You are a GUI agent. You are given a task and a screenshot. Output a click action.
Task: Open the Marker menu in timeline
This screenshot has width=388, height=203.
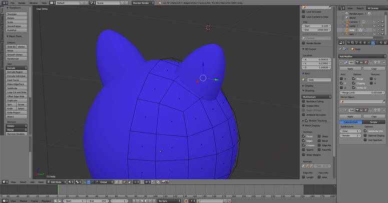24,201
